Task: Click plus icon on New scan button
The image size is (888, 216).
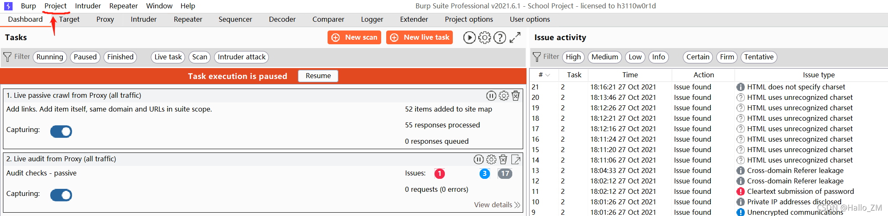Action: (336, 38)
